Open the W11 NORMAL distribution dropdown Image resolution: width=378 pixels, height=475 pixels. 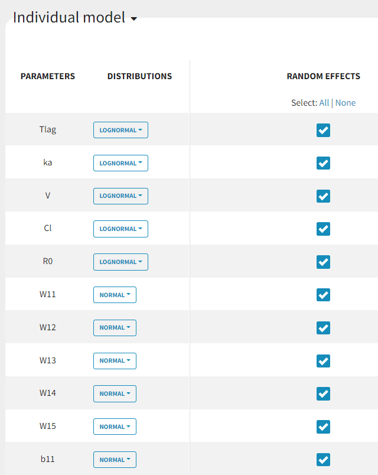[x=115, y=295]
